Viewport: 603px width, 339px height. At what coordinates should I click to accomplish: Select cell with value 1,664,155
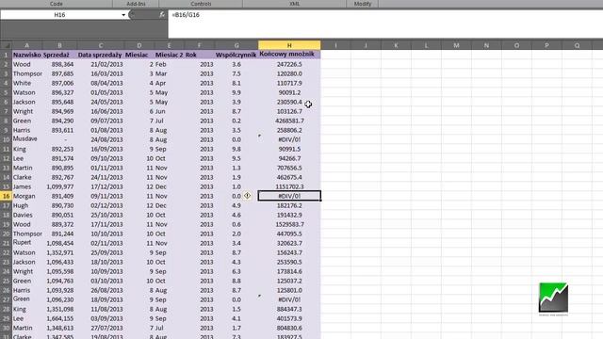[x=59, y=318]
